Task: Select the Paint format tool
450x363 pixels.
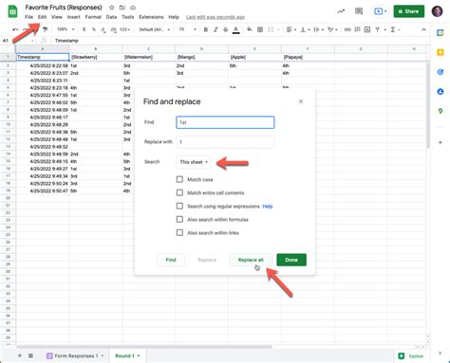Action: [46, 29]
